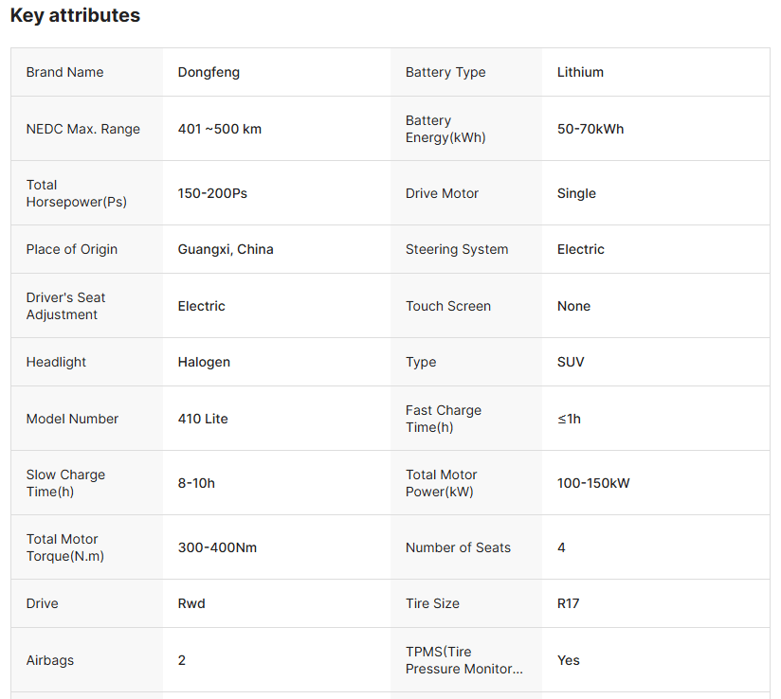This screenshot has height=699, width=781.
Task: Click the Driver's Seat Adjustment label
Action: click(x=65, y=306)
